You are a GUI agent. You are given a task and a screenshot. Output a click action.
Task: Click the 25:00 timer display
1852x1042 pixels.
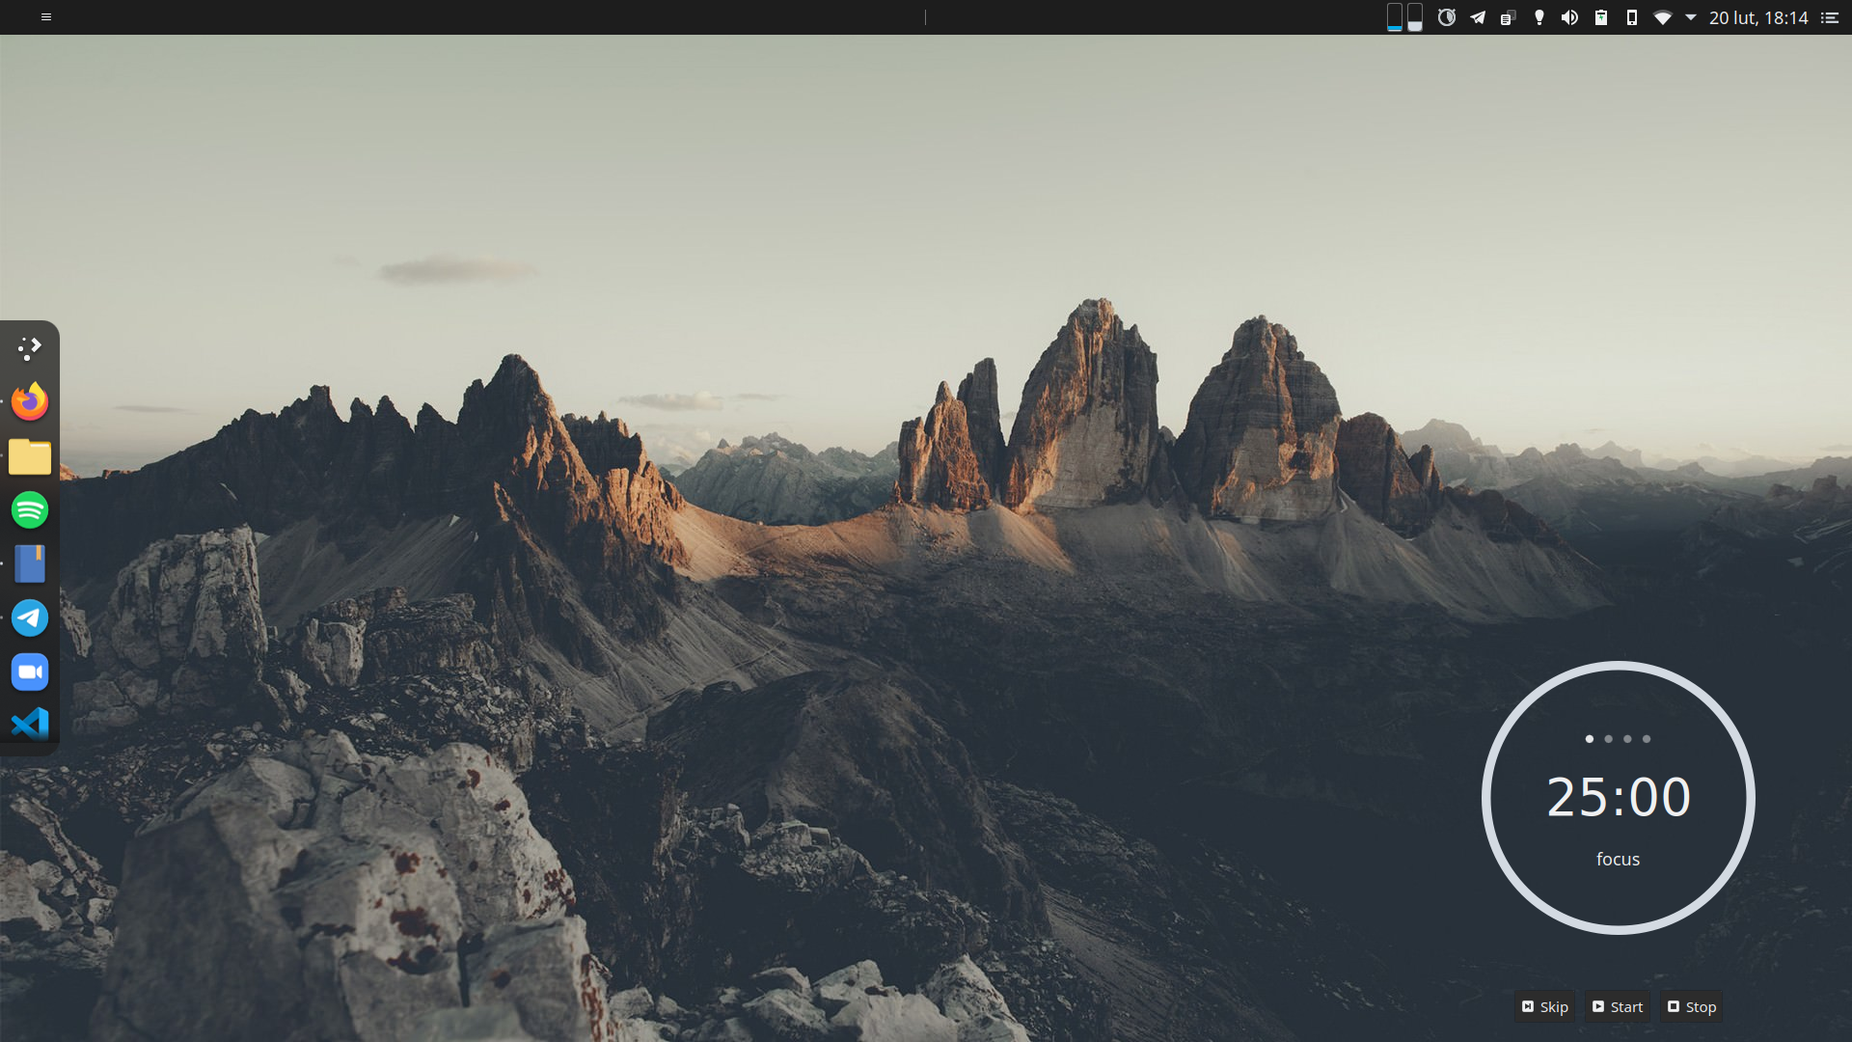tap(1619, 797)
